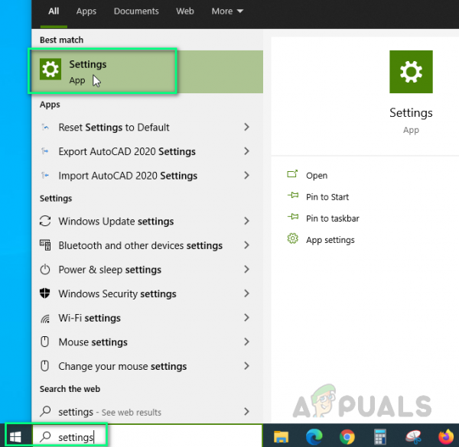Click the Export AutoCAD 2020 Settings icon
This screenshot has width=459, height=447.
pos(45,151)
